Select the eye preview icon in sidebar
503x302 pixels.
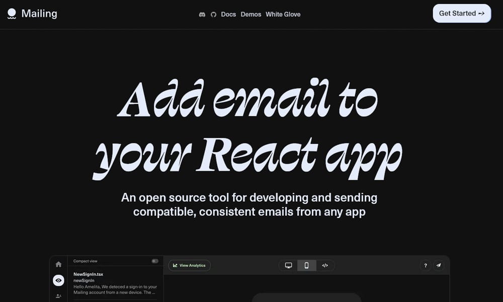pyautogui.click(x=58, y=280)
